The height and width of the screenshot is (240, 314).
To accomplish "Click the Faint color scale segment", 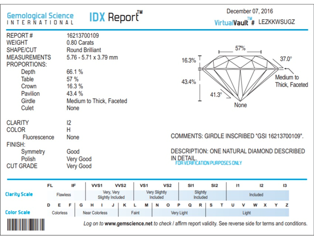I will coord(135,213).
